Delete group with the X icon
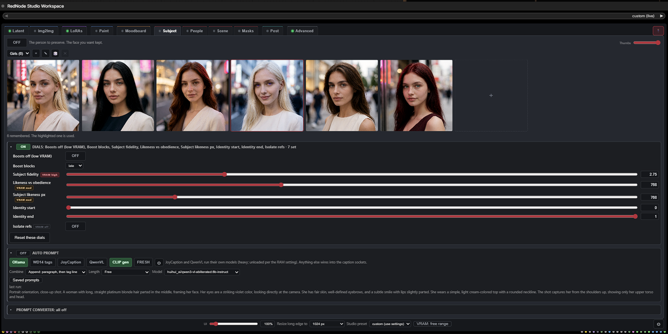This screenshot has width=668, height=334. tap(65, 54)
